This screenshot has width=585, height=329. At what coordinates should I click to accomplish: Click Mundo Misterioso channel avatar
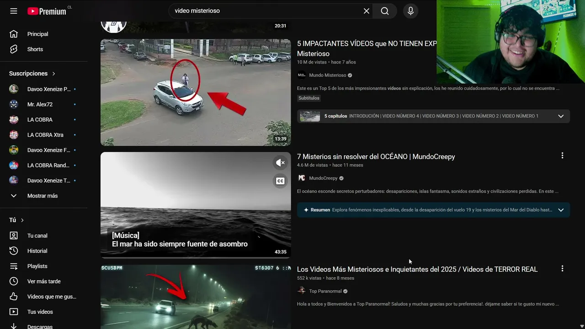click(302, 75)
